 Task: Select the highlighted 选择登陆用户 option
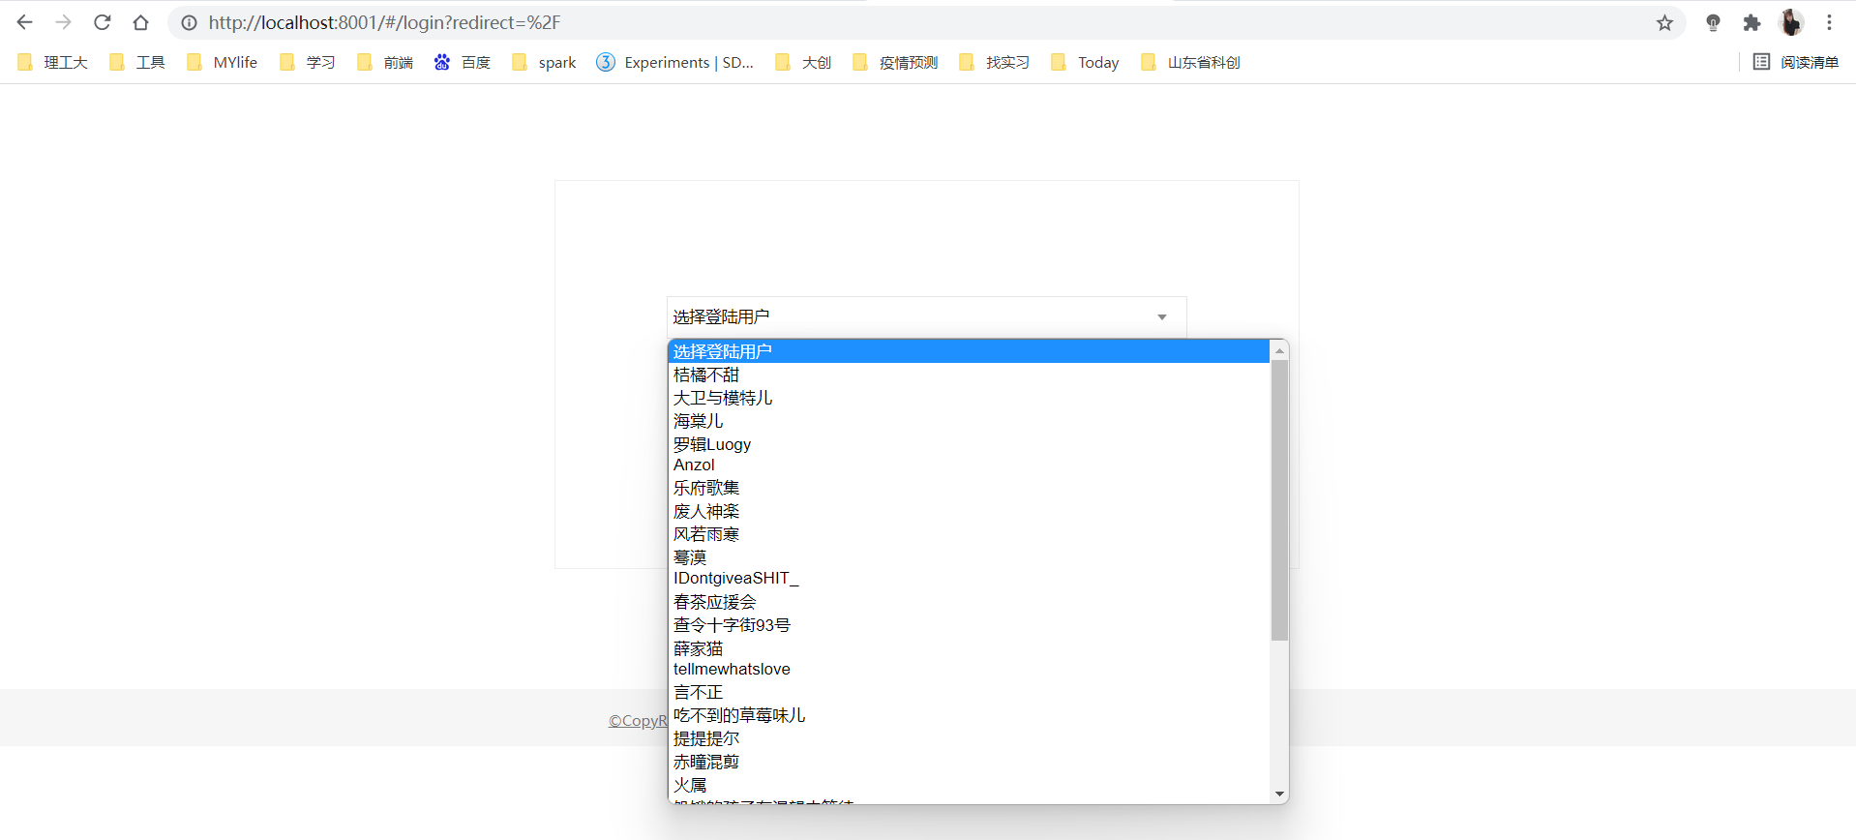point(969,351)
